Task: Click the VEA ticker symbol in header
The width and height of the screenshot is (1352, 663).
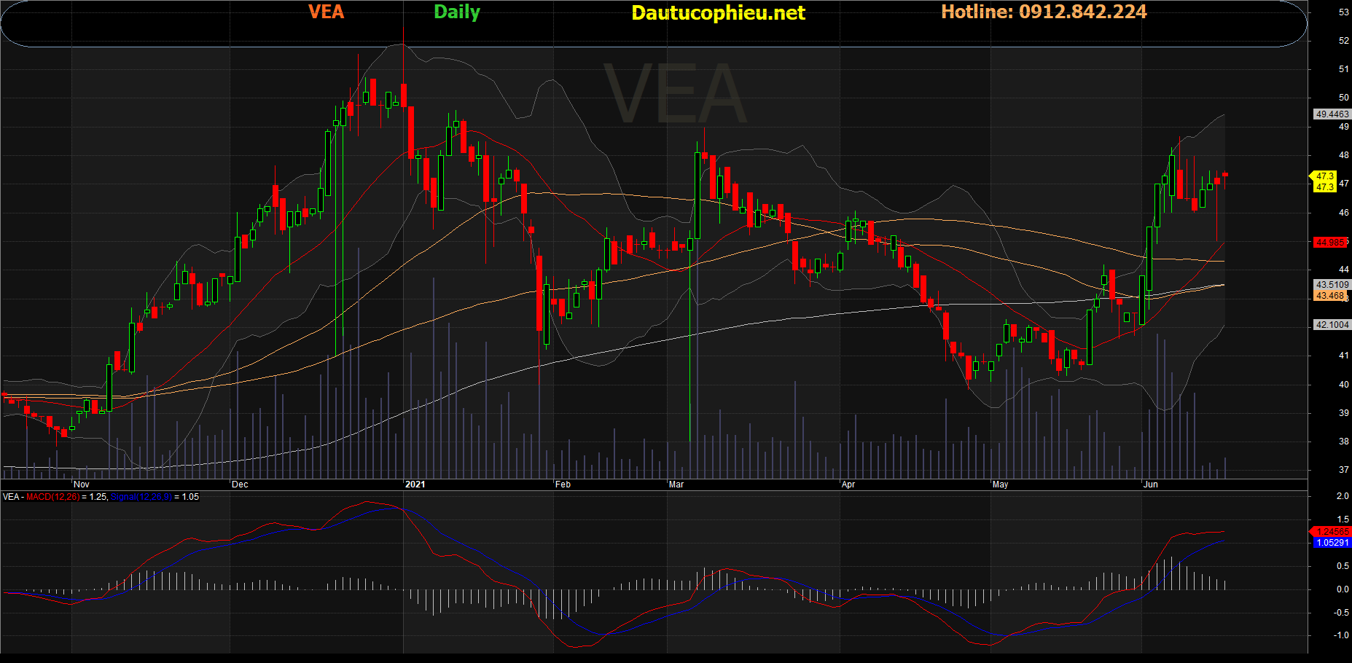Action: click(x=326, y=12)
